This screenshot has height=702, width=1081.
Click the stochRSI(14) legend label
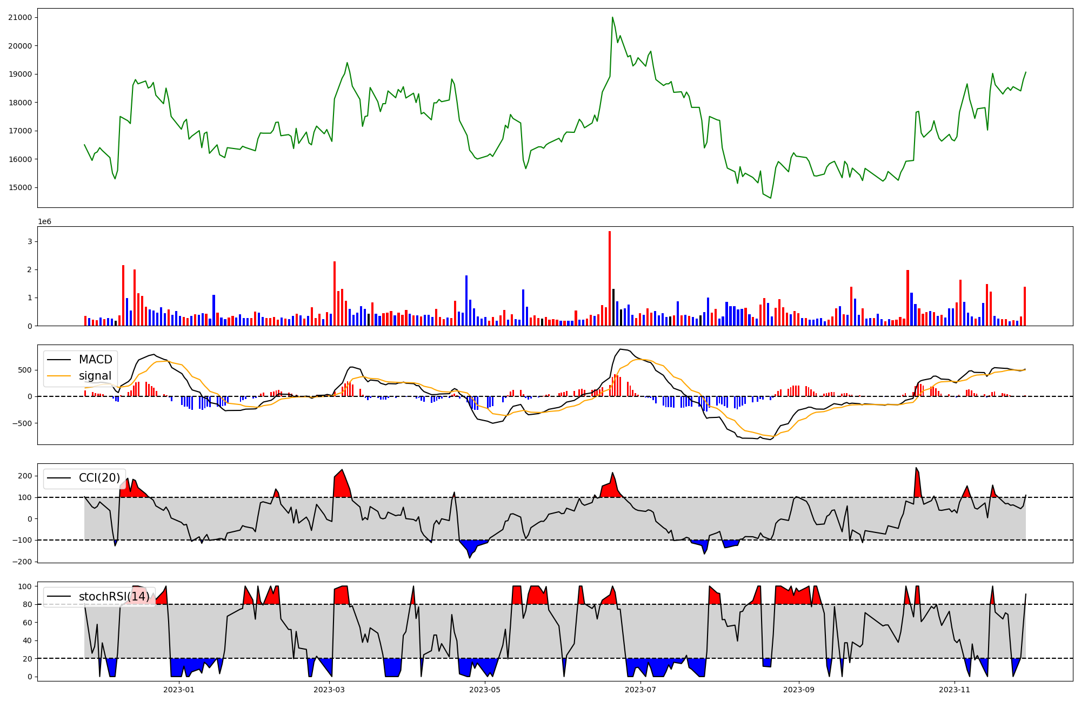click(x=114, y=597)
